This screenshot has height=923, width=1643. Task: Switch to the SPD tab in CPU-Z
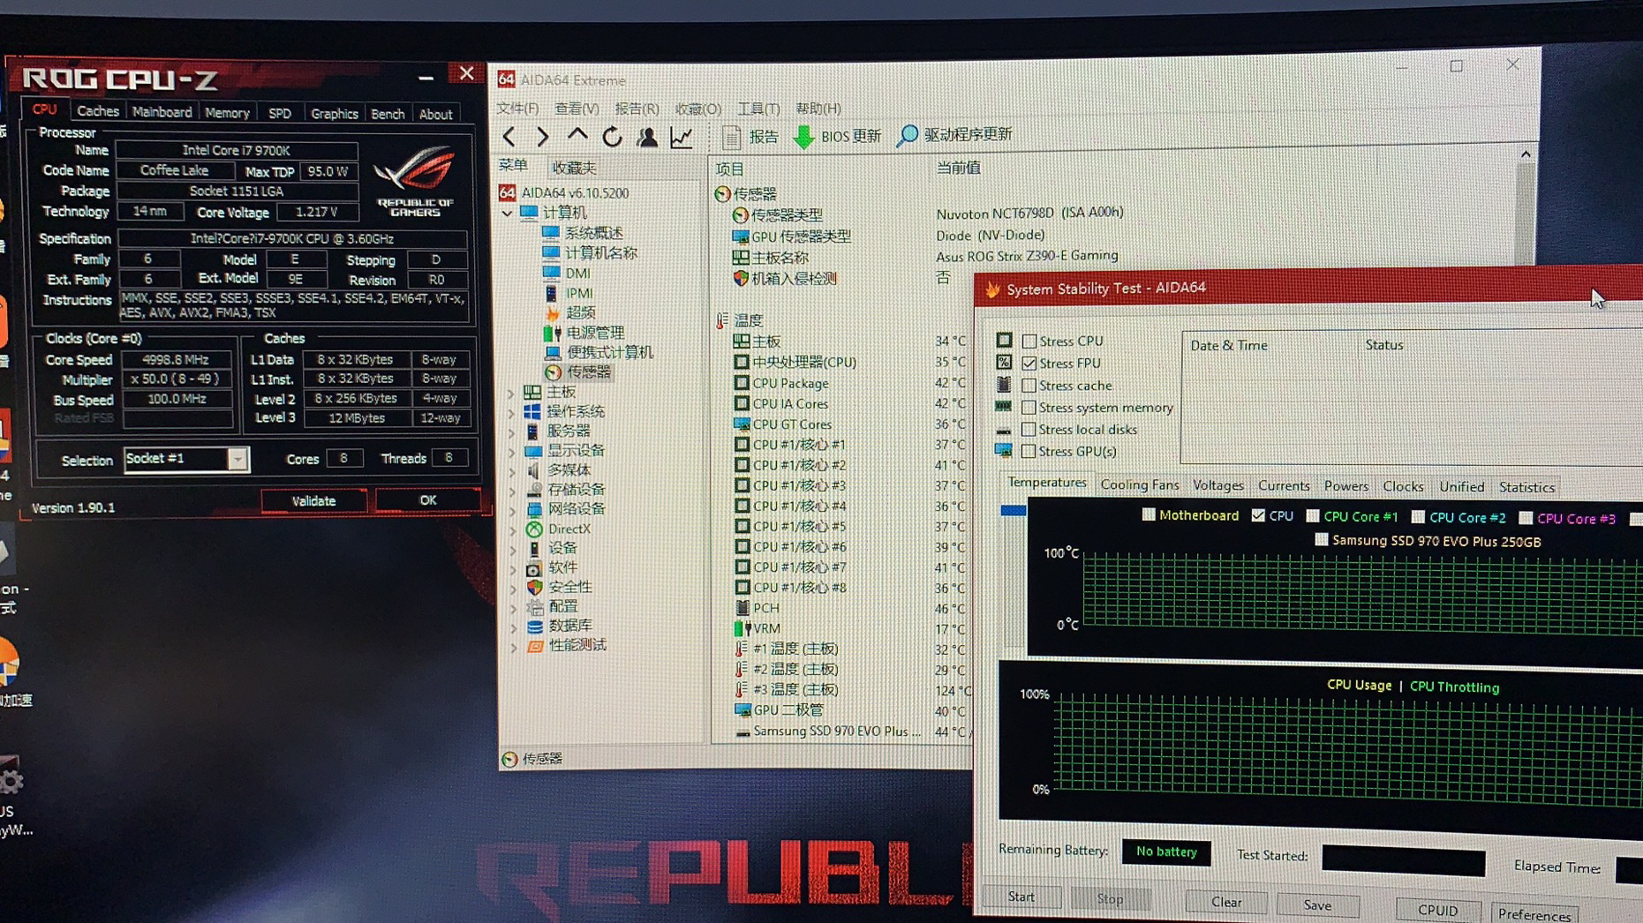coord(280,112)
